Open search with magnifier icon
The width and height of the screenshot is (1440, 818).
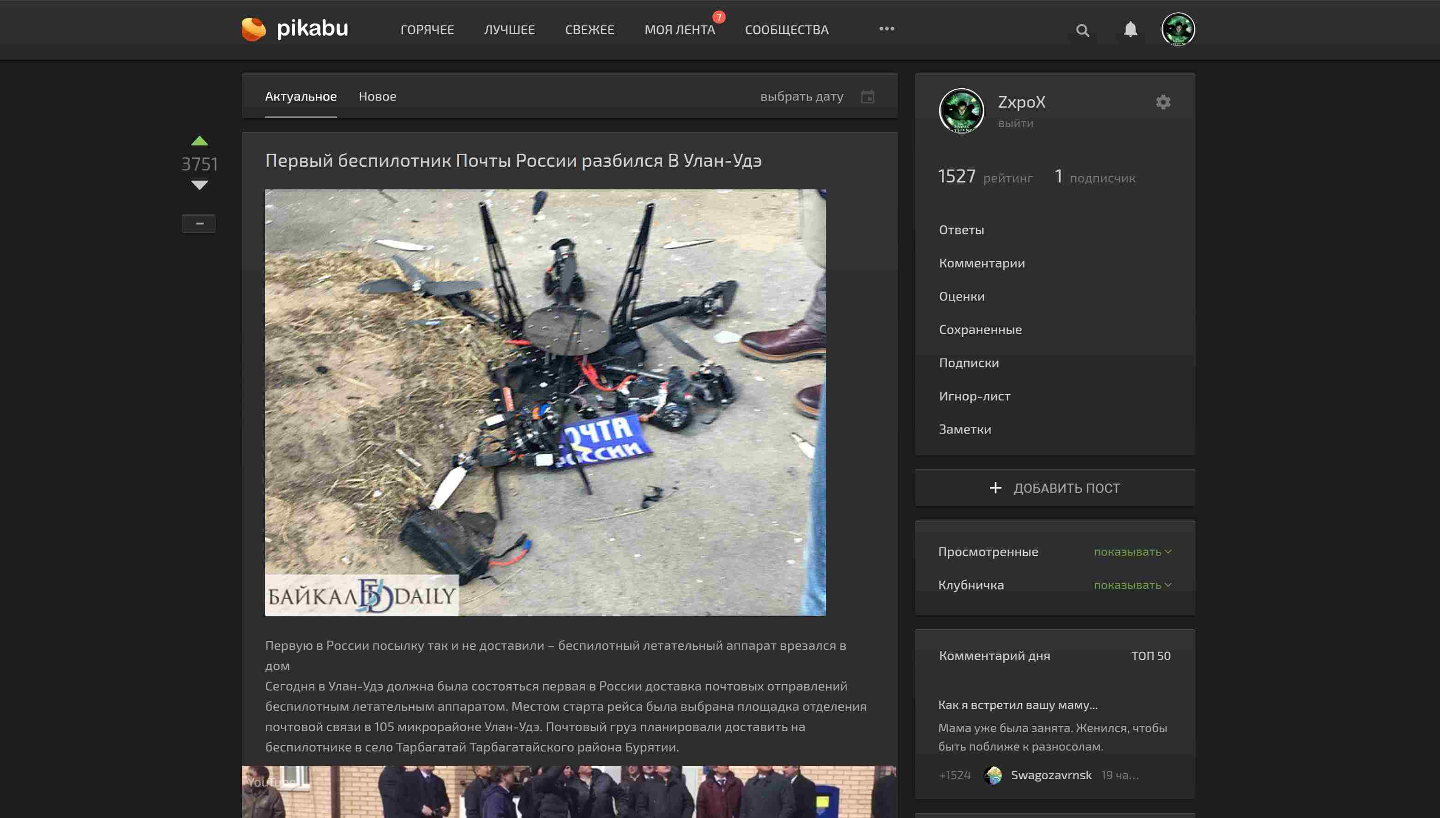[x=1082, y=30]
